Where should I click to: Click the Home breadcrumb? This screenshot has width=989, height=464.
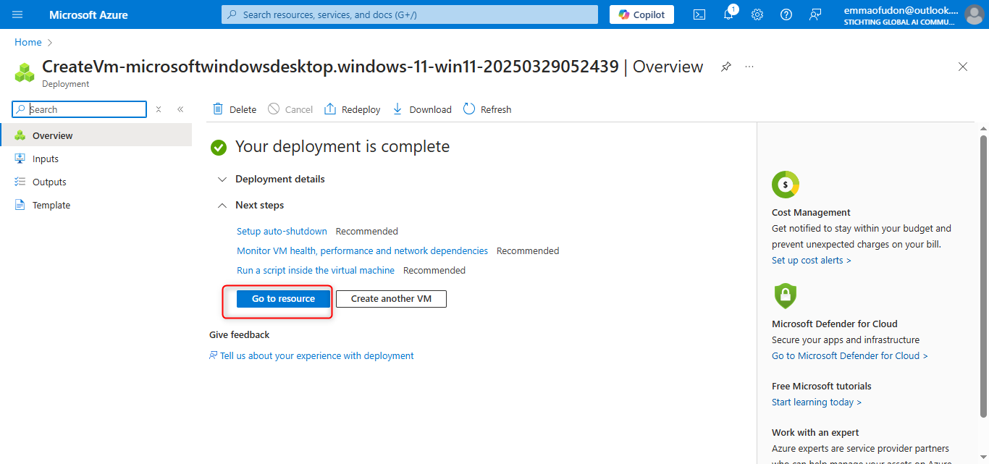click(x=28, y=42)
